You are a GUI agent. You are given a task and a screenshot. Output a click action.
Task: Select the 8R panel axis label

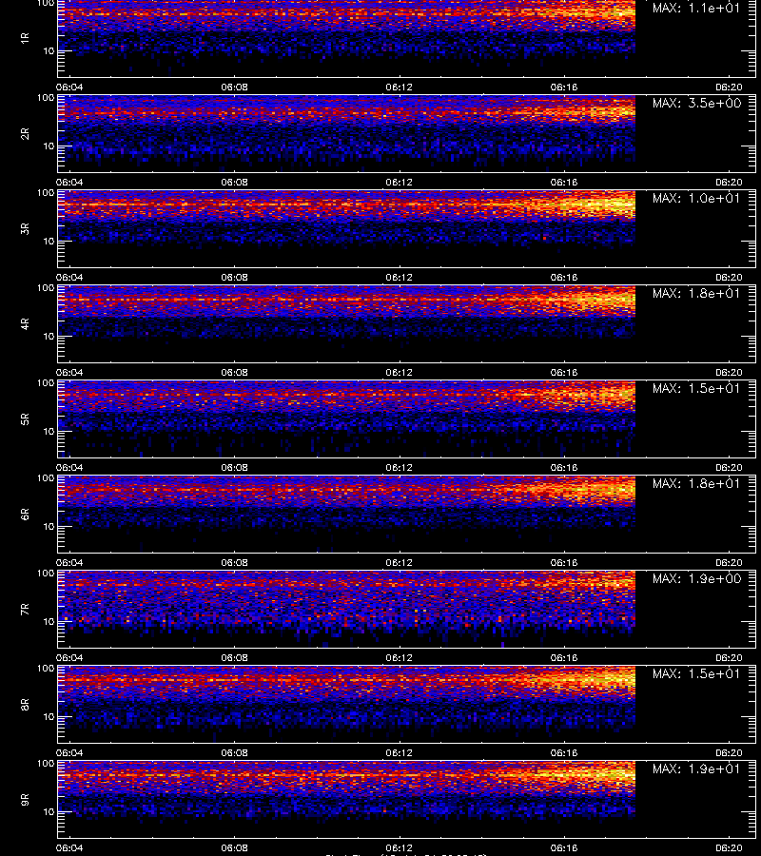point(25,704)
